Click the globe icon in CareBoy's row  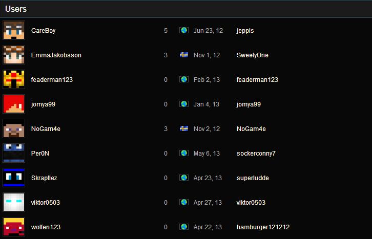pos(184,31)
